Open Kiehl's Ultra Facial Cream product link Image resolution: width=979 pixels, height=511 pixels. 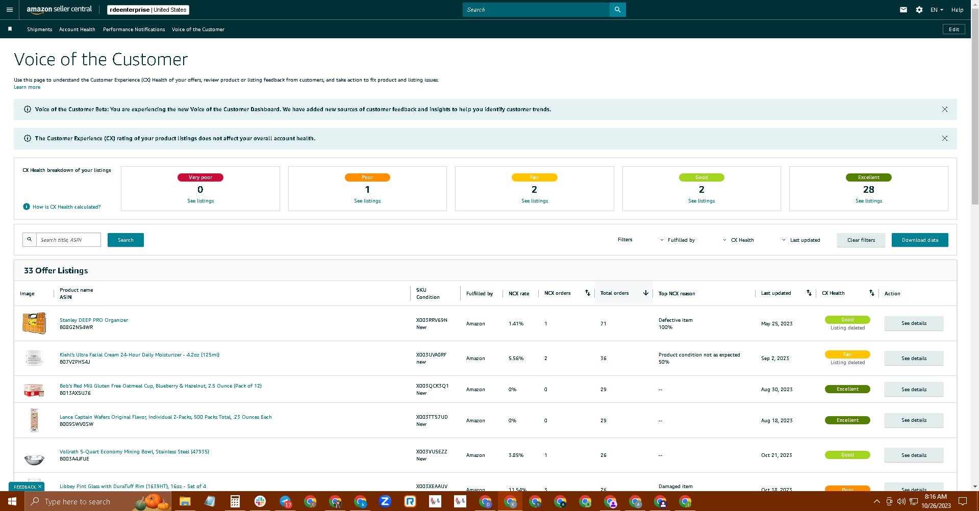(x=139, y=355)
